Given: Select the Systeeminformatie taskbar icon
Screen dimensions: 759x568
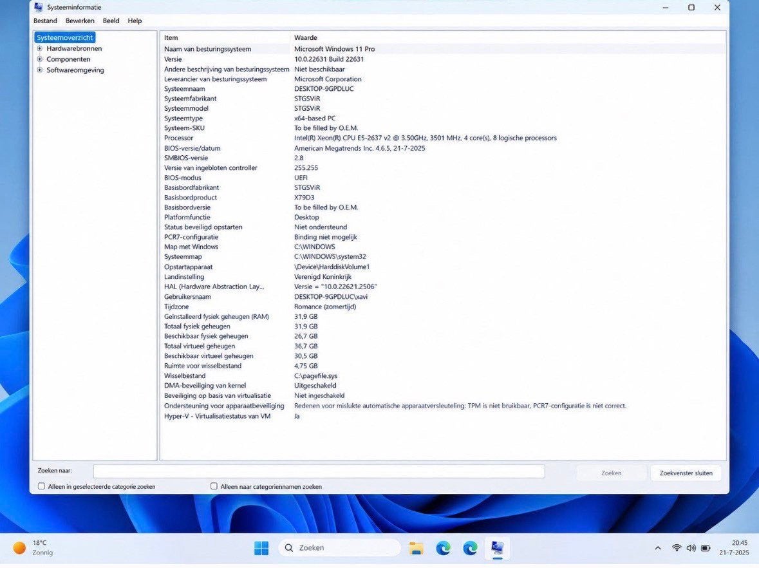Looking at the screenshot, I should 497,547.
